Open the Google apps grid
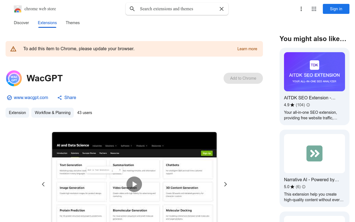Image resolution: width=355 pixels, height=222 pixels. point(314,9)
